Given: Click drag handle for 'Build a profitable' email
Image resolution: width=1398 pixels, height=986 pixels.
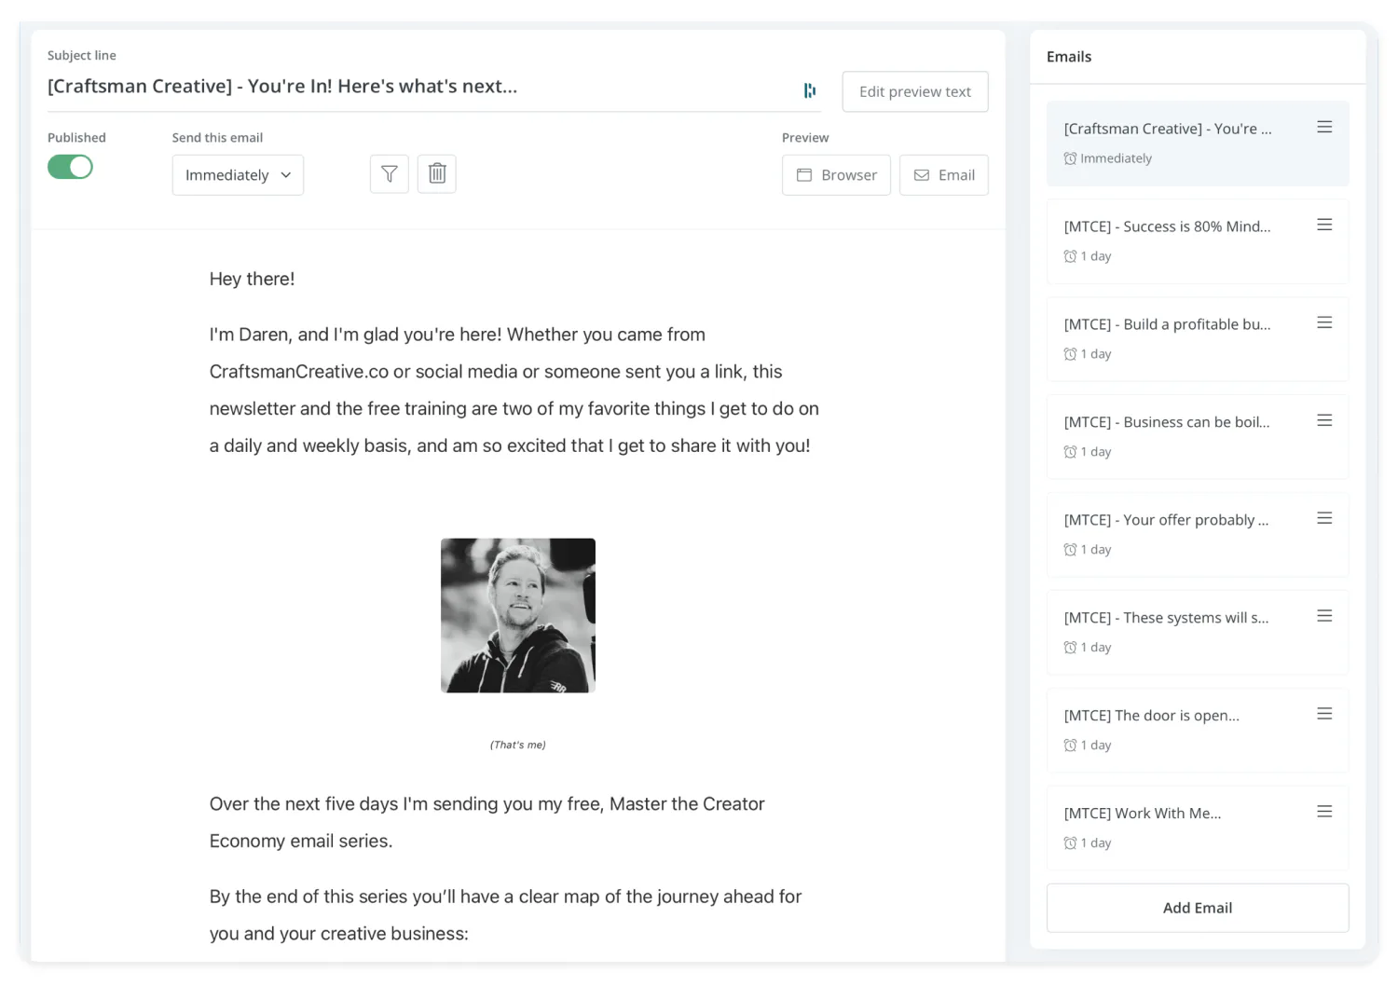Looking at the screenshot, I should click(x=1323, y=323).
